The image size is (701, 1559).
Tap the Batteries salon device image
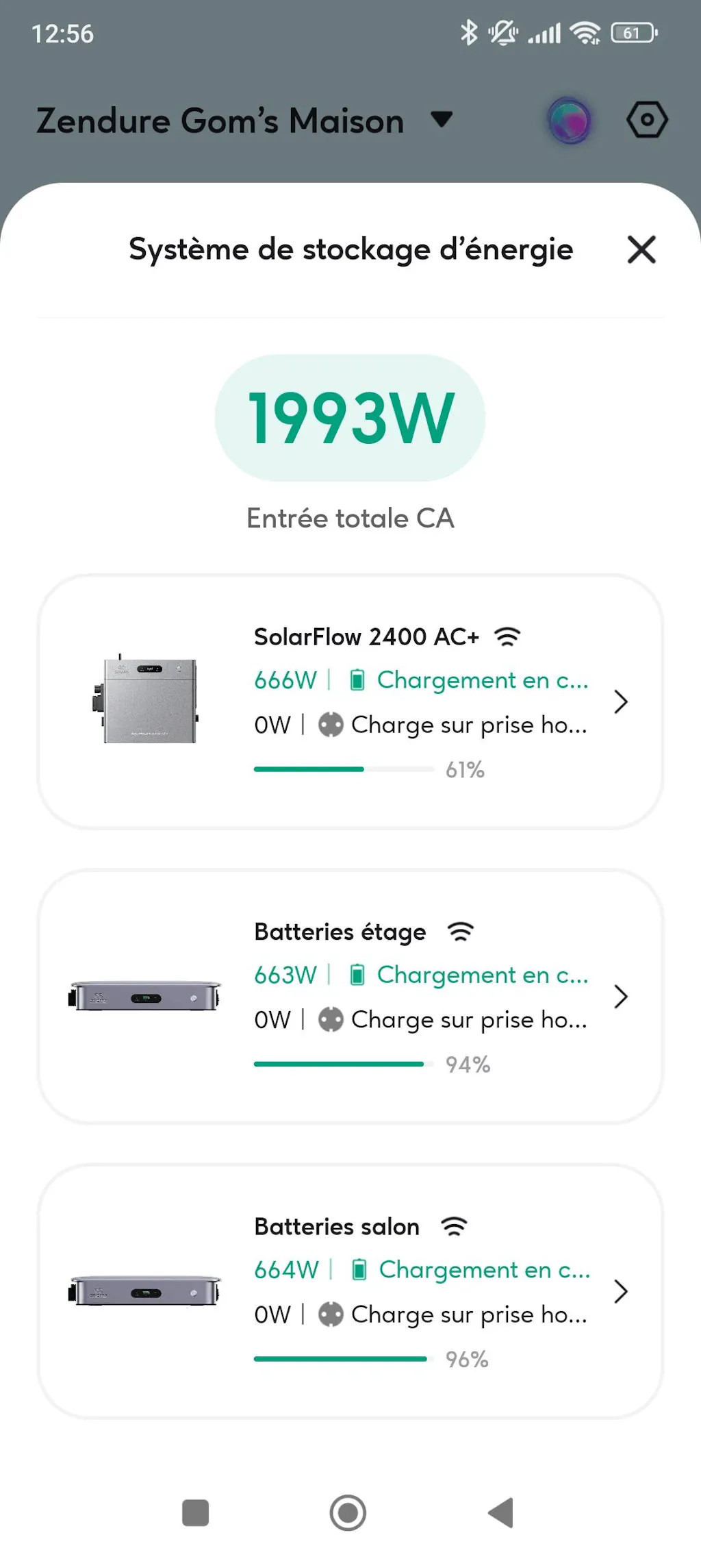[x=144, y=1291]
